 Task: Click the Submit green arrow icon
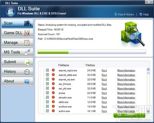(x=27, y=62)
